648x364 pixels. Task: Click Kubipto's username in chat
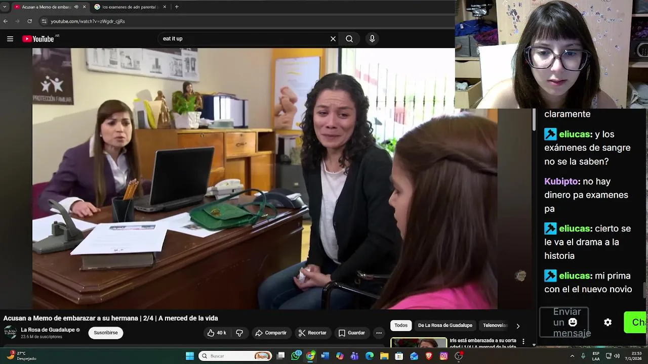click(561, 181)
